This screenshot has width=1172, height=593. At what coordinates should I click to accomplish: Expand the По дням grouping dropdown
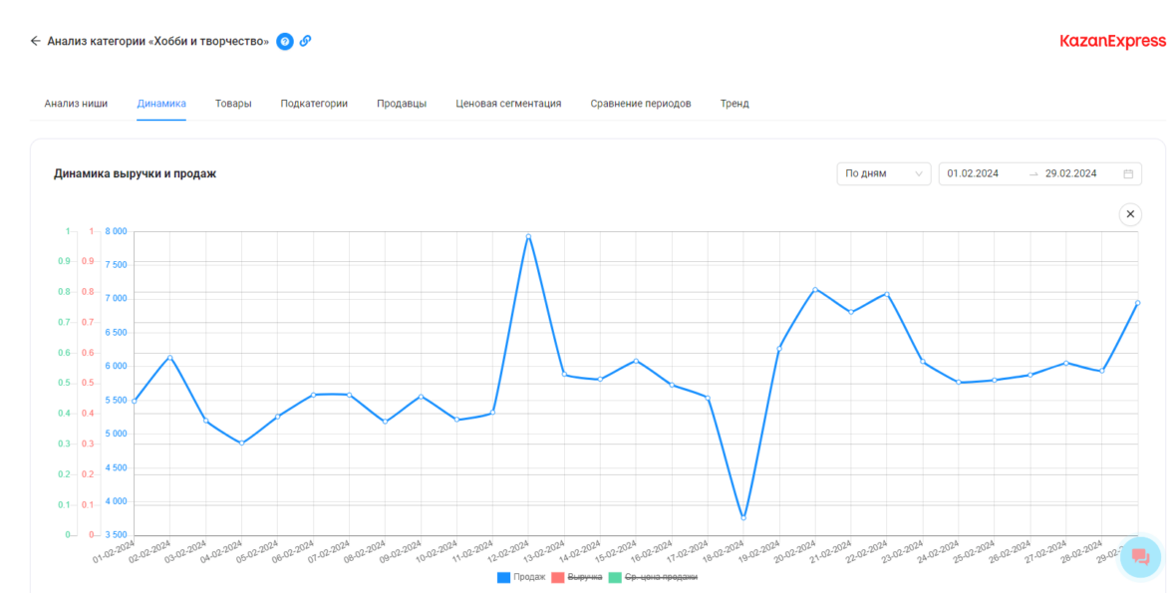(x=883, y=173)
